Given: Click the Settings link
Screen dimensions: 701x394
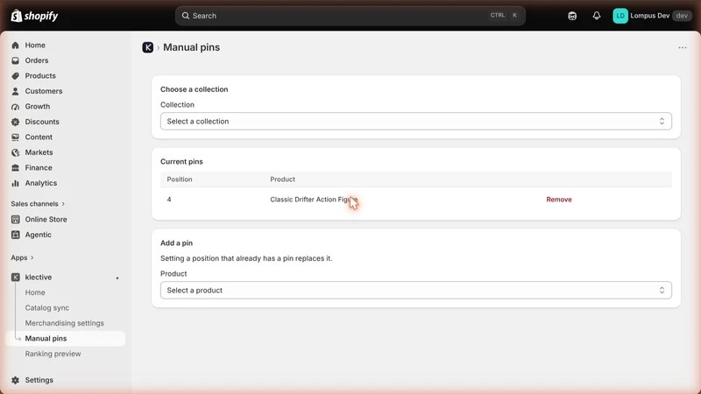Looking at the screenshot, I should coord(39,380).
